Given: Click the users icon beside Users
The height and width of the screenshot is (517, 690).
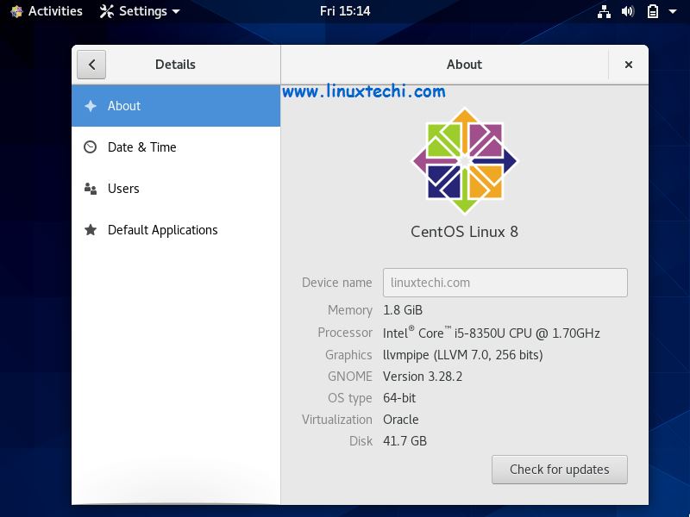Looking at the screenshot, I should (x=89, y=189).
